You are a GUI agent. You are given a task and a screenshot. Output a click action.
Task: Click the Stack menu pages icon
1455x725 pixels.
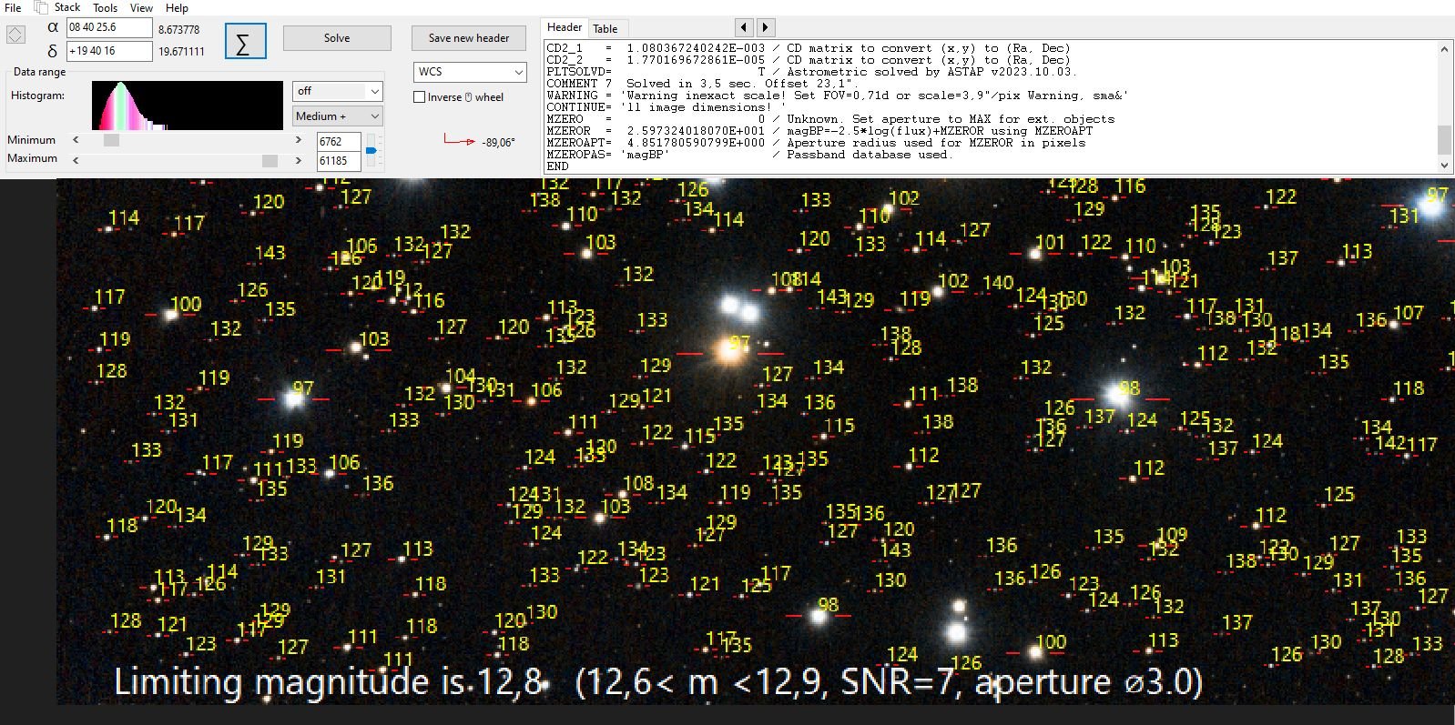41,7
